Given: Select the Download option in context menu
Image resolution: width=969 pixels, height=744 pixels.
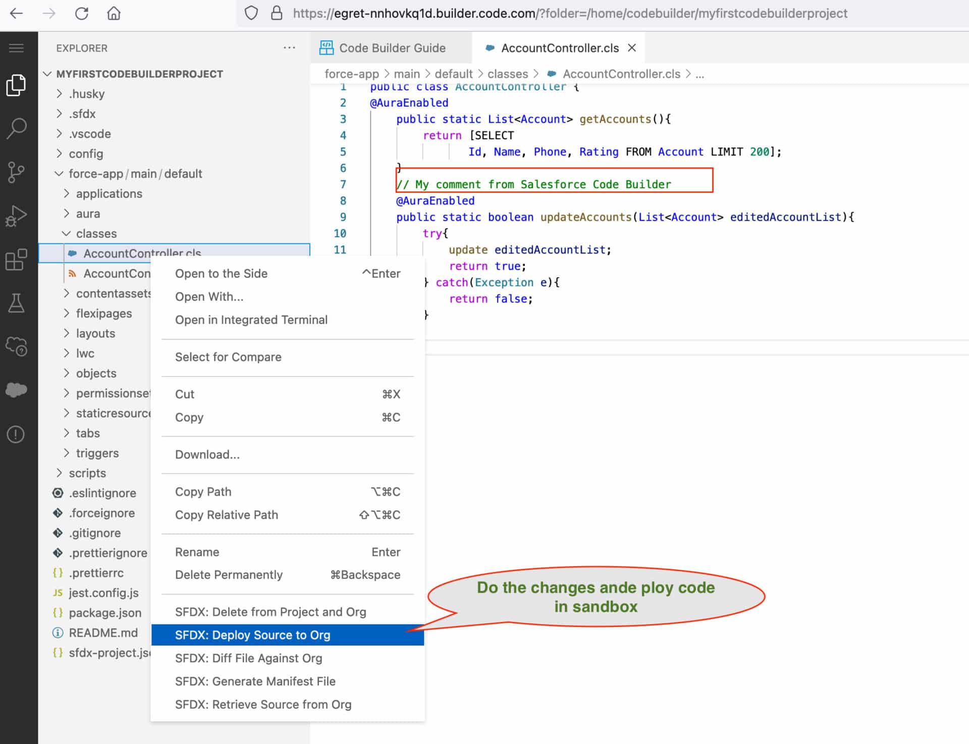Looking at the screenshot, I should (x=207, y=454).
